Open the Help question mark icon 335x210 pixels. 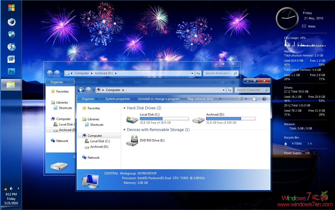264,99
